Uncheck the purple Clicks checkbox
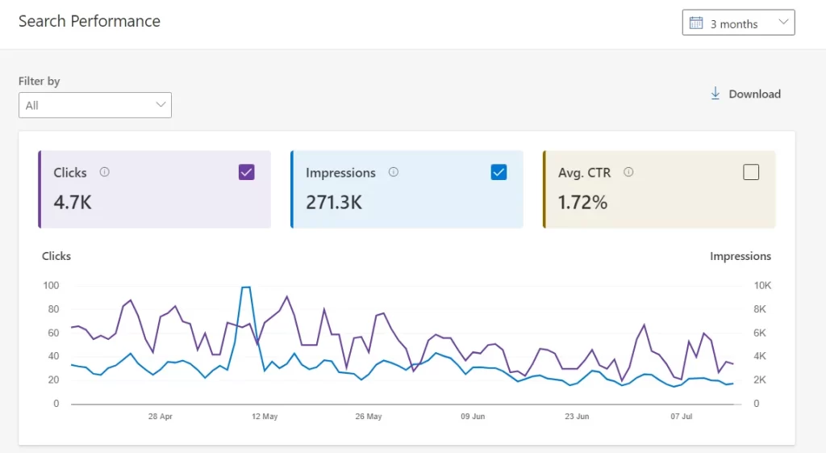 point(247,172)
